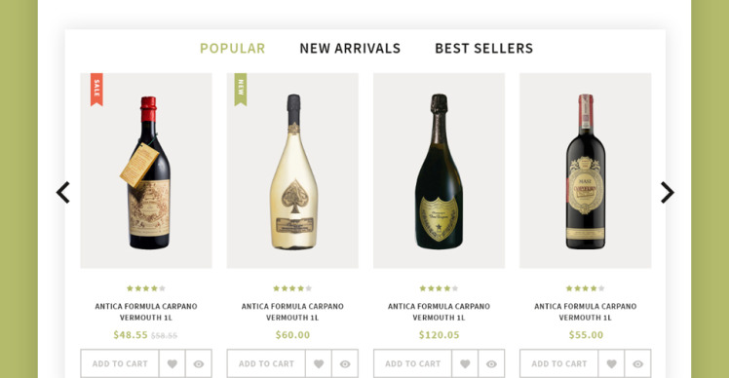
Task: Add the $120.05 product to cart
Action: (413, 363)
